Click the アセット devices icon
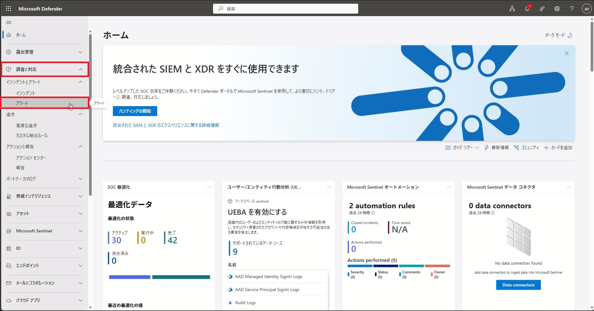 tap(9, 214)
